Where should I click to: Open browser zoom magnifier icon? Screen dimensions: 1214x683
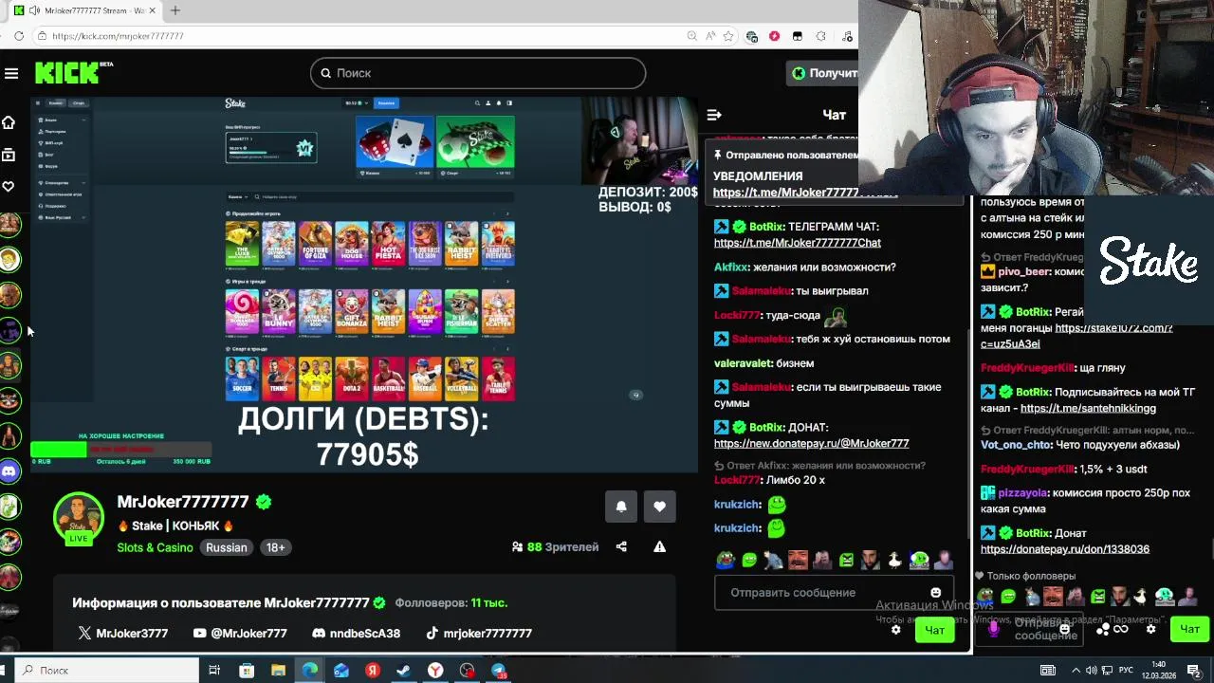[692, 36]
